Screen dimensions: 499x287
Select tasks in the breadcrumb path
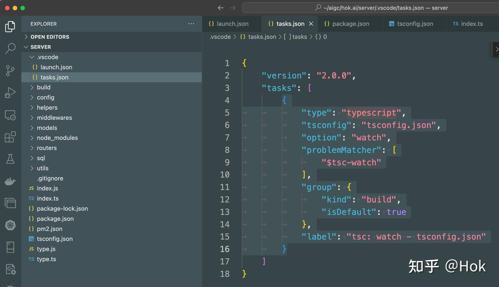click(299, 36)
